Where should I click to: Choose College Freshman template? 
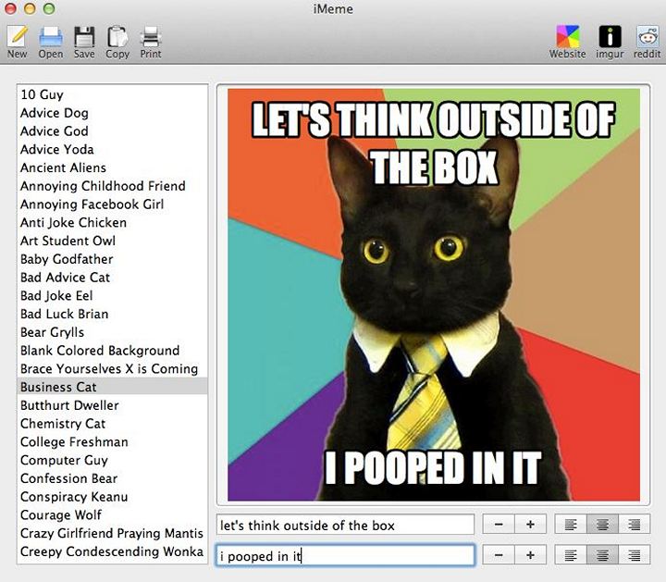[x=113, y=441]
